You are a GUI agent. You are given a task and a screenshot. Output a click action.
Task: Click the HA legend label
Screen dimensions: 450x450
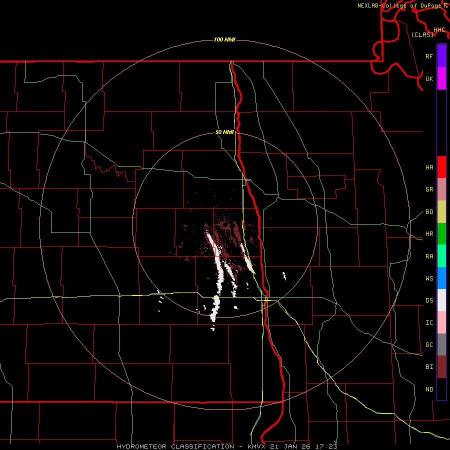coord(429,167)
